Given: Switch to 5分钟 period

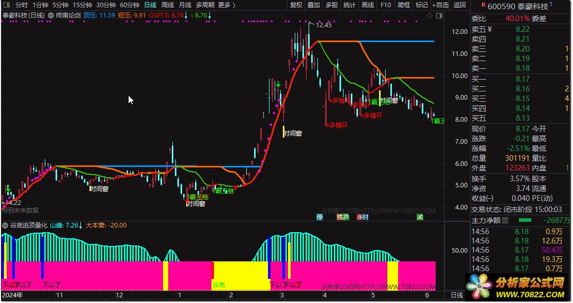Looking at the screenshot, I should pos(60,5).
